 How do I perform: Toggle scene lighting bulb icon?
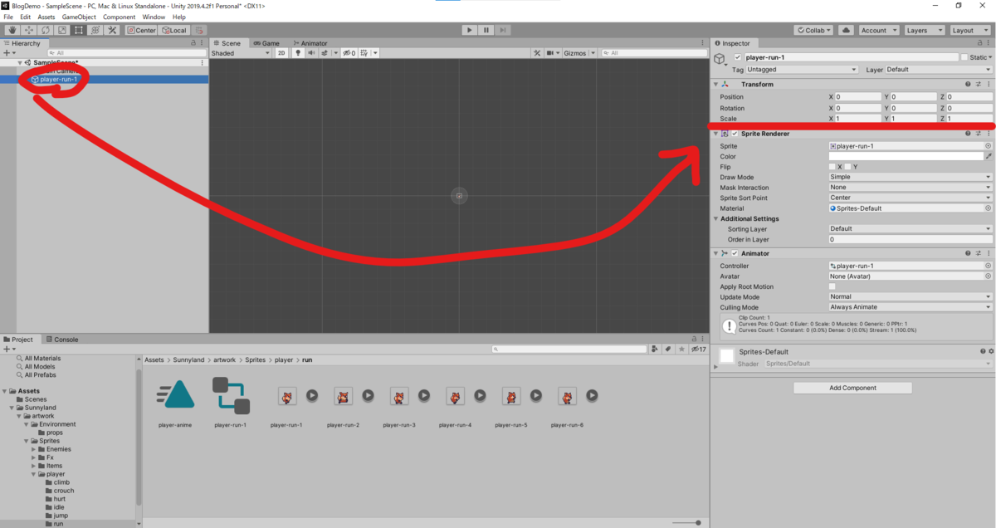click(x=298, y=53)
